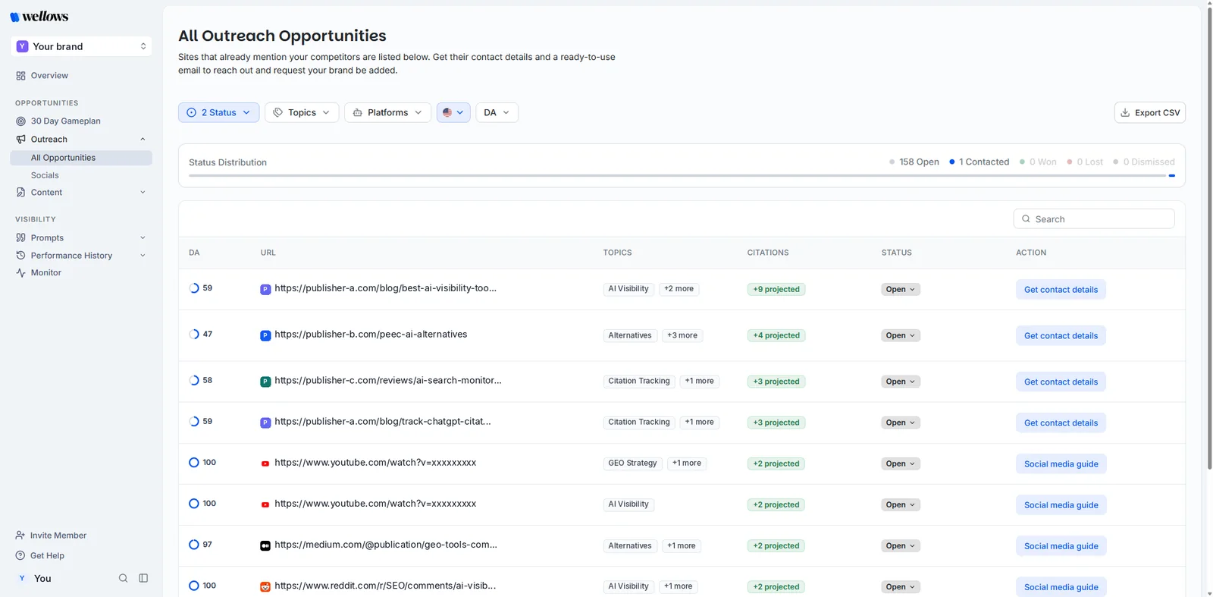Open Social media guide for Medium row
Viewport: 1213px width, 597px height.
point(1061,546)
